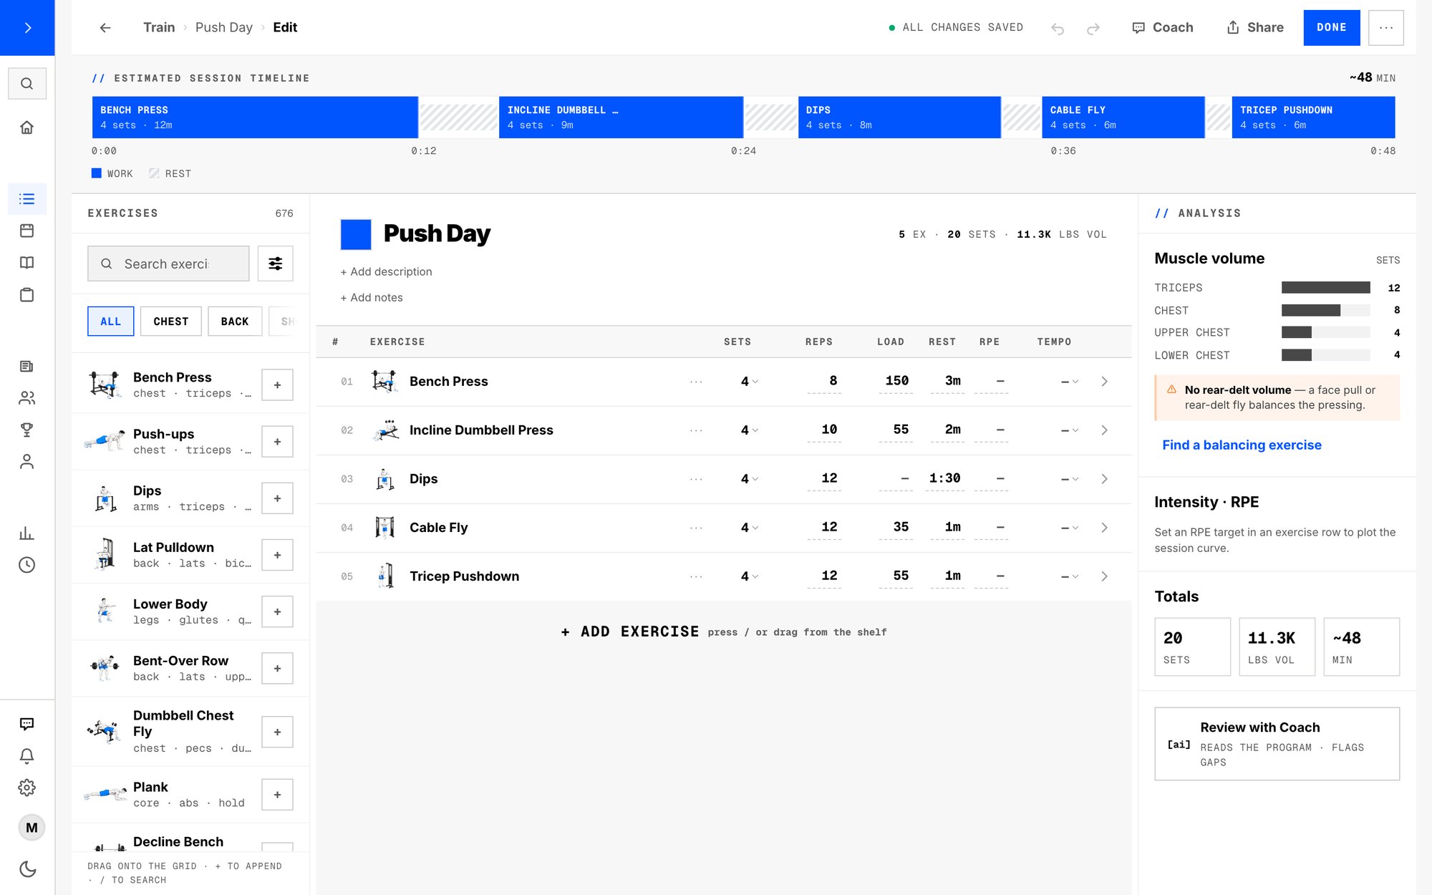Open the more options ellipsis button
This screenshot has height=895, width=1432.
[1386, 28]
